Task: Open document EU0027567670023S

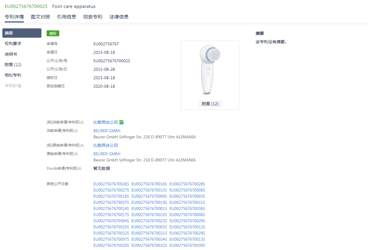Action: coord(149,221)
